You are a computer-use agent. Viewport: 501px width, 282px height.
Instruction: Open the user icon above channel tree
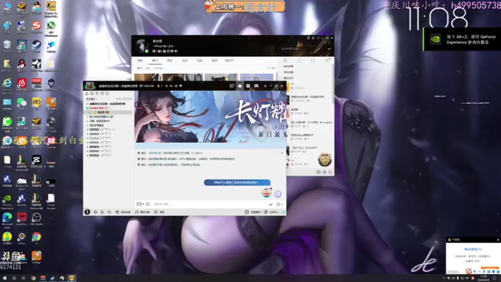[x=86, y=93]
